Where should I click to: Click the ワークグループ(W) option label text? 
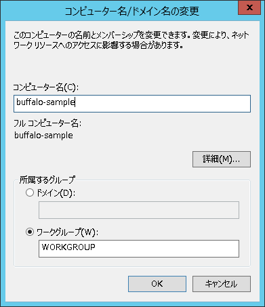[x=67, y=232]
